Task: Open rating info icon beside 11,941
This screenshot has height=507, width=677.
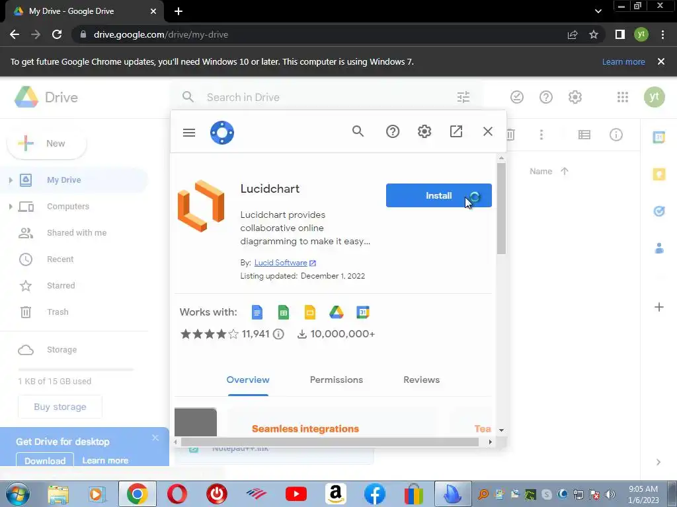Action: [x=278, y=334]
